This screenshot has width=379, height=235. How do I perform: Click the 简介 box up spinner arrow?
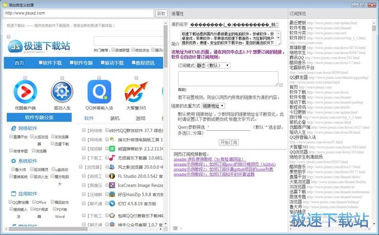[x=278, y=33]
